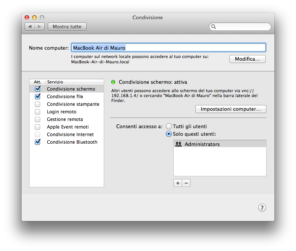Click the Condivisione window title
Image resolution: width=296 pixels, height=251 pixels.
click(x=148, y=17)
